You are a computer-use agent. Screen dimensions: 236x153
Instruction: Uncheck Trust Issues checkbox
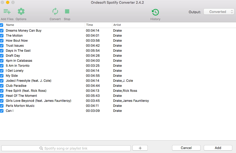tap(2, 46)
